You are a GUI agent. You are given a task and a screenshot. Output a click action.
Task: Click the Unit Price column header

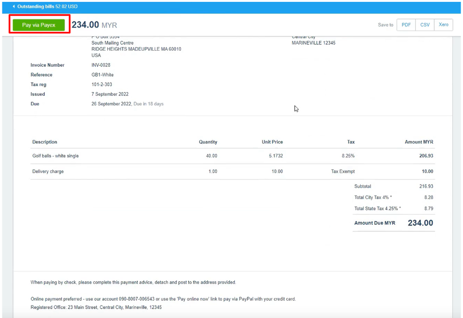pos(272,142)
